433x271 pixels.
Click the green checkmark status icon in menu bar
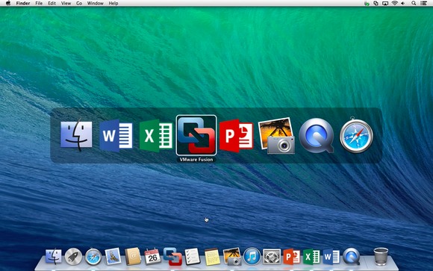(x=367, y=3)
